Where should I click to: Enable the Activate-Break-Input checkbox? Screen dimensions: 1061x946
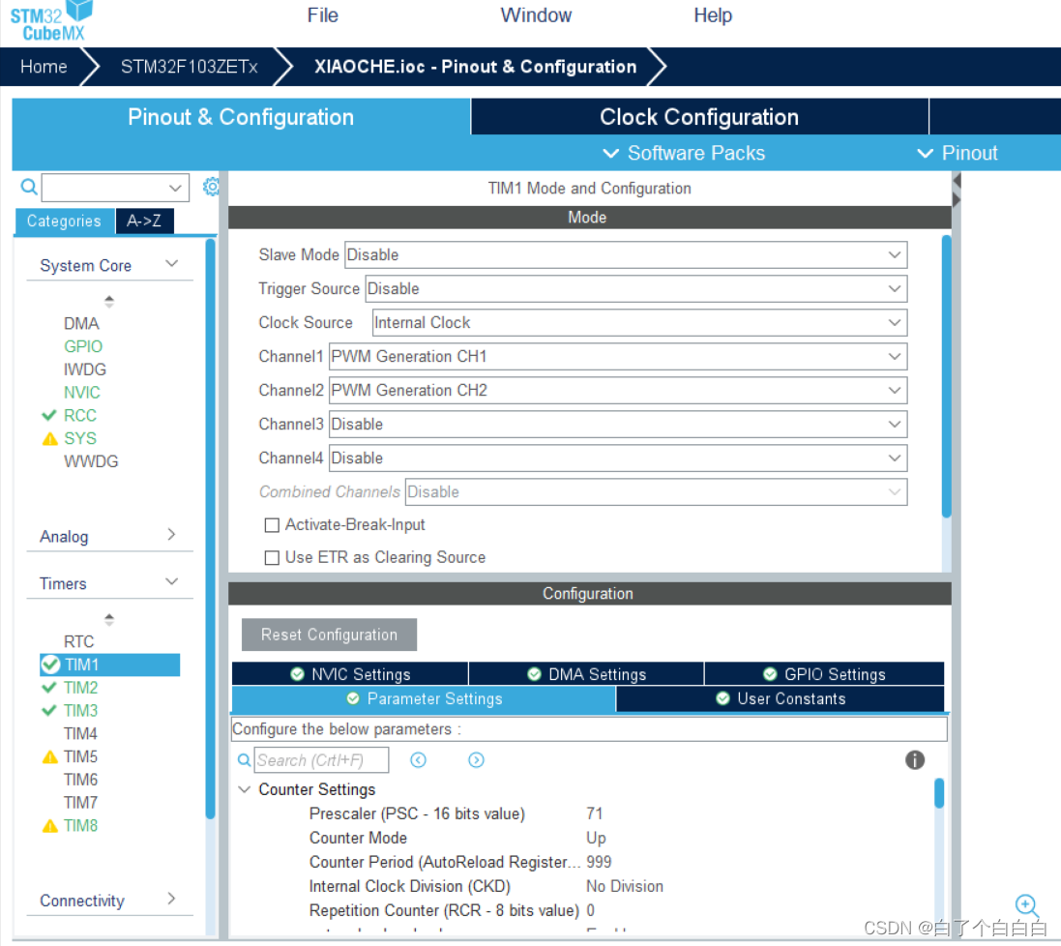[x=272, y=525]
